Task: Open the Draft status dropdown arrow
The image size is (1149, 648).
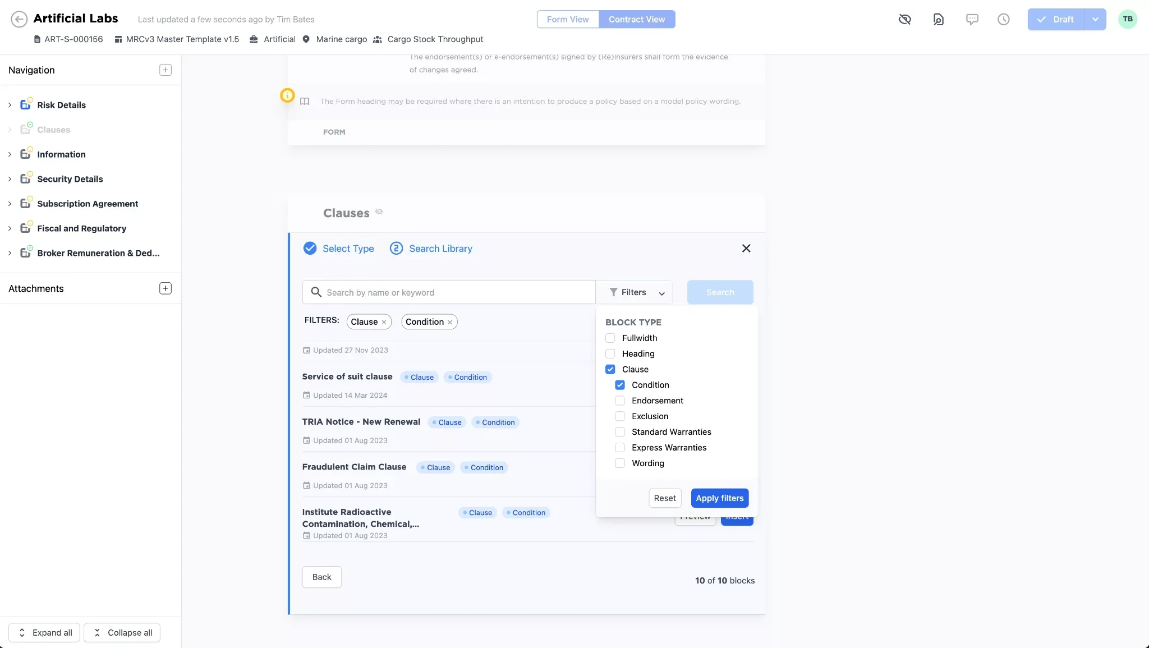Action: 1095,19
